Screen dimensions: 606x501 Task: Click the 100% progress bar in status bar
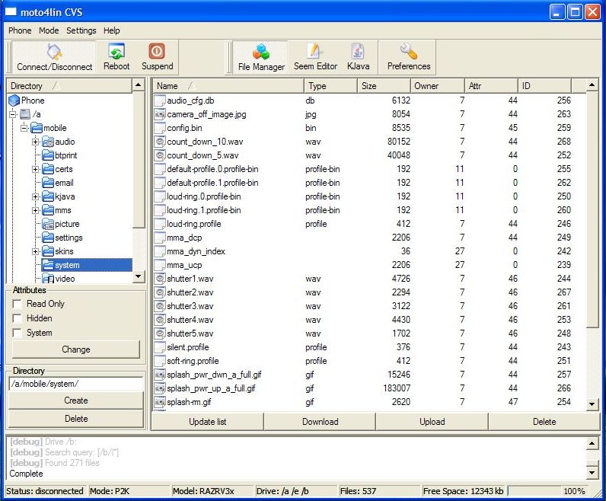tap(548, 491)
